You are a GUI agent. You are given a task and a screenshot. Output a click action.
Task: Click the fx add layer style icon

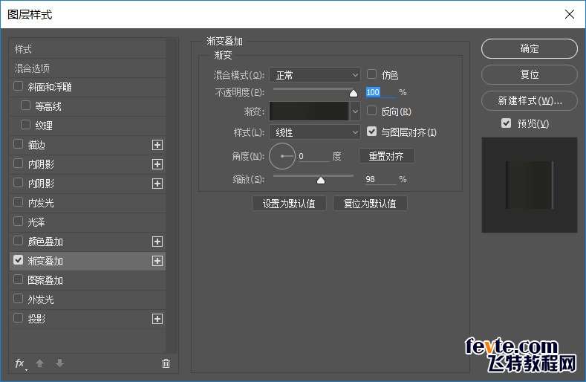(20, 363)
